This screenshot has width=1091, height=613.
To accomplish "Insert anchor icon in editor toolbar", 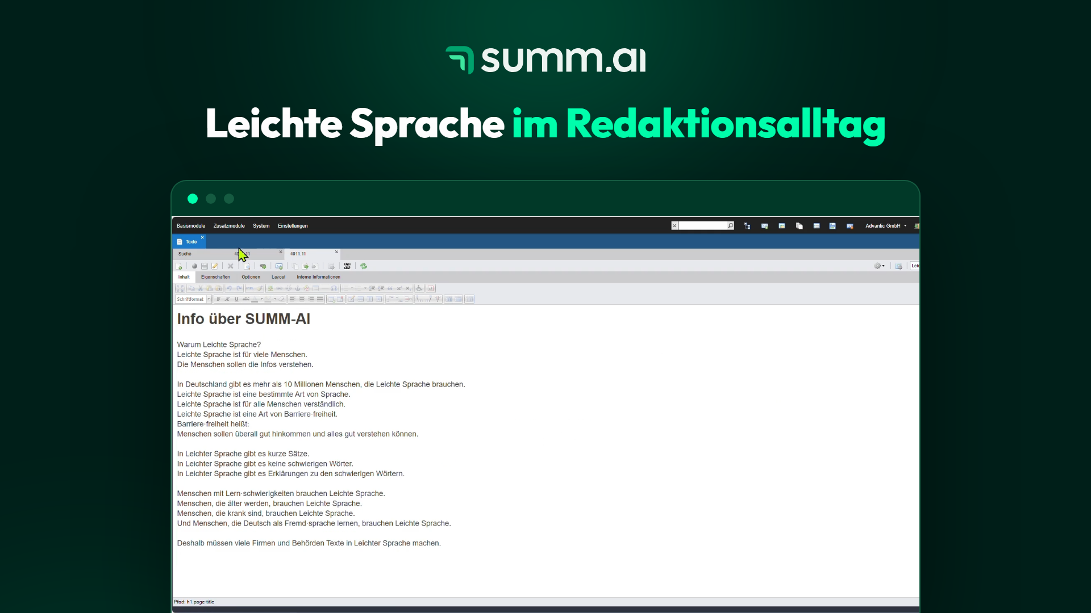I will (298, 288).
